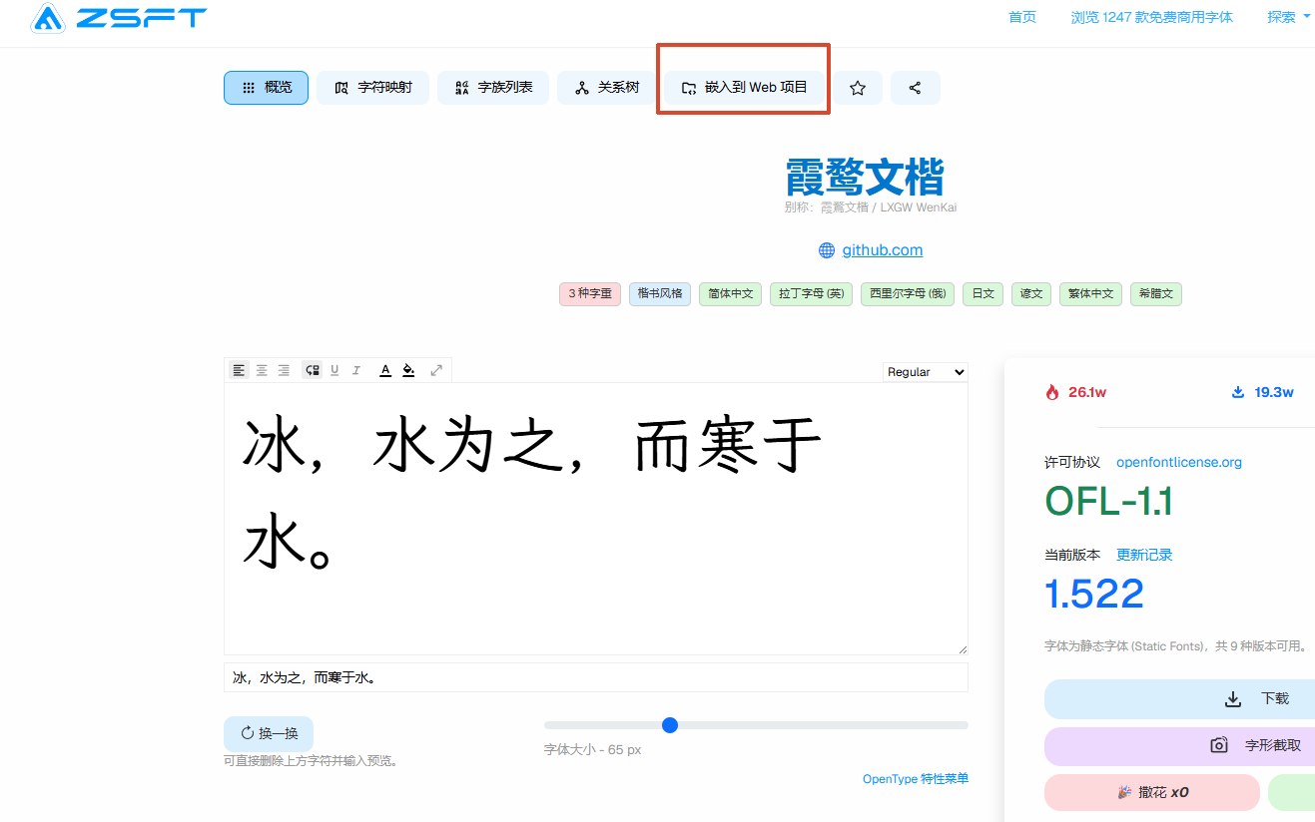Image resolution: width=1315 pixels, height=822 pixels.
Task: Click the 26.1w popularity count
Action: point(1087,392)
